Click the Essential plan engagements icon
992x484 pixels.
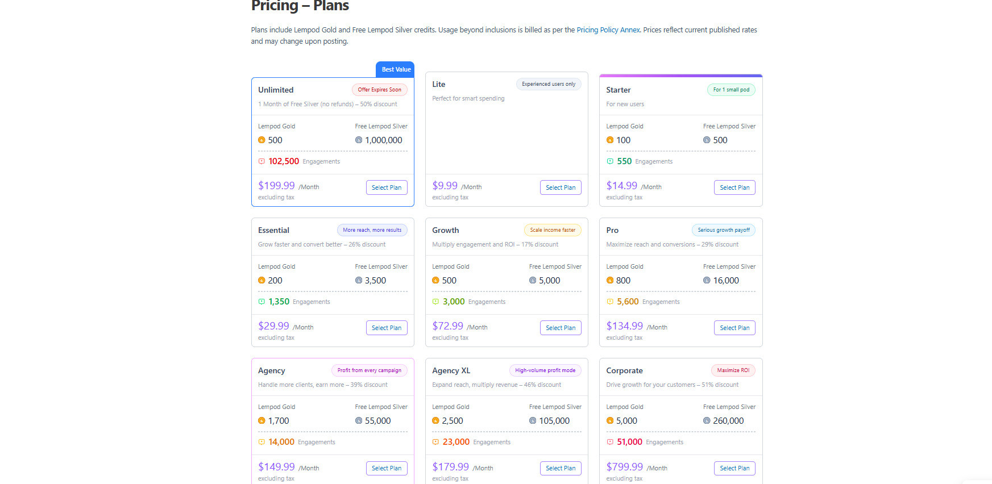[262, 302]
